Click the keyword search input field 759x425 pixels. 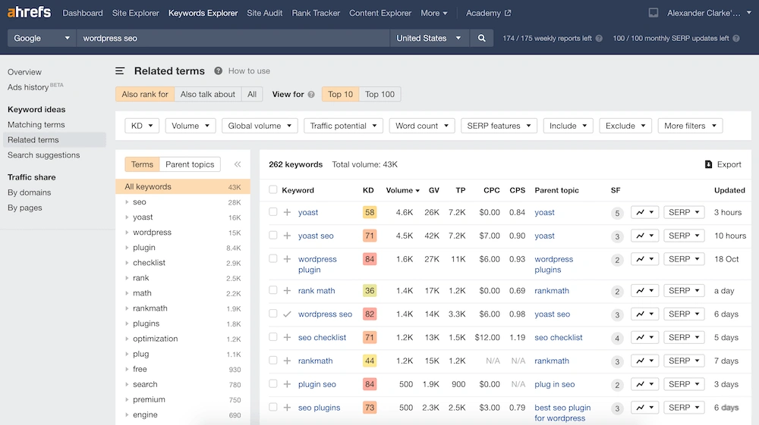(x=231, y=38)
